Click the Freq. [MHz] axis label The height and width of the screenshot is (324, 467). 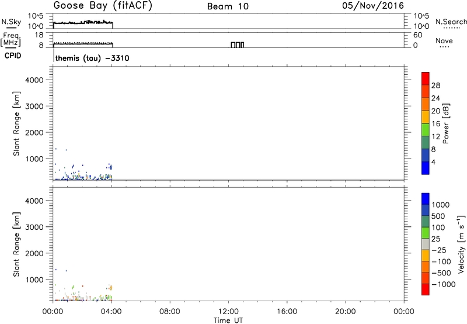click(11, 40)
